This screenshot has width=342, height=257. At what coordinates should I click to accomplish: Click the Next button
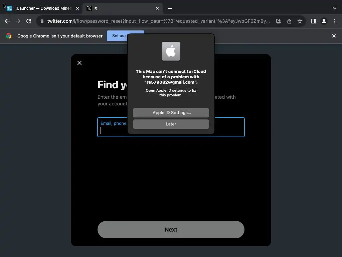[x=171, y=230]
